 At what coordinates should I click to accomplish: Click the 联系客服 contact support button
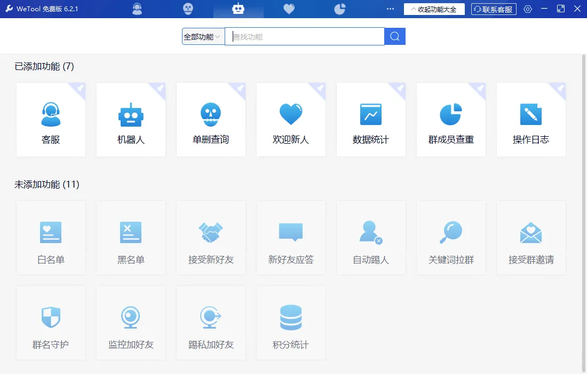coord(493,9)
